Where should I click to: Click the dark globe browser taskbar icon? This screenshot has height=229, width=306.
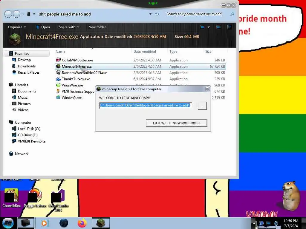(x=64, y=223)
